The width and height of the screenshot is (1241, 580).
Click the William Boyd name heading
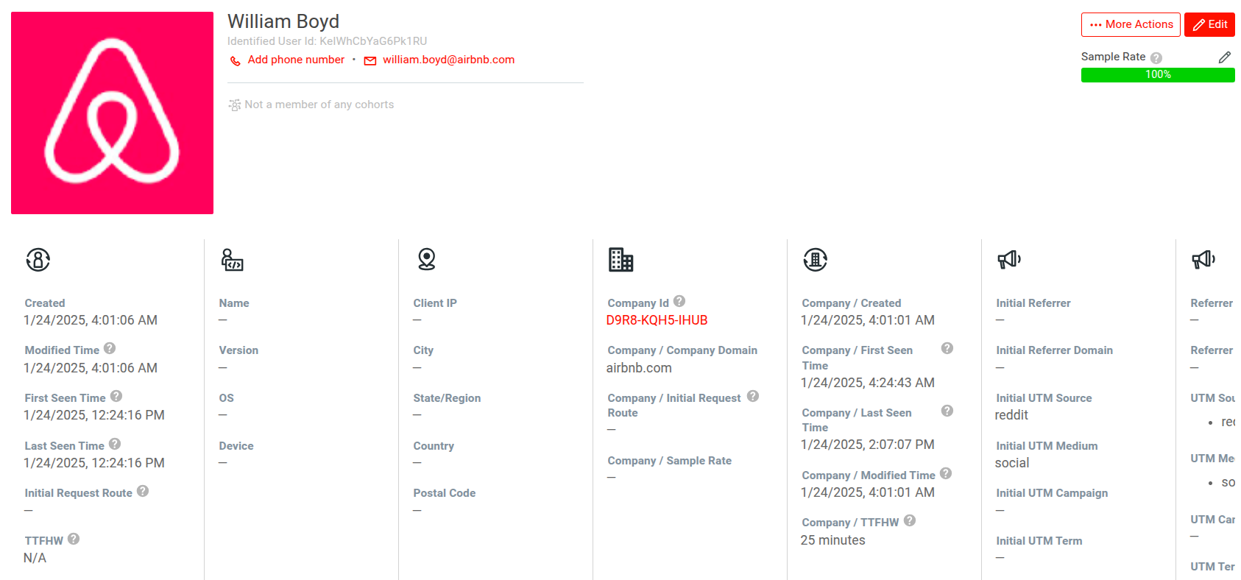pos(283,21)
